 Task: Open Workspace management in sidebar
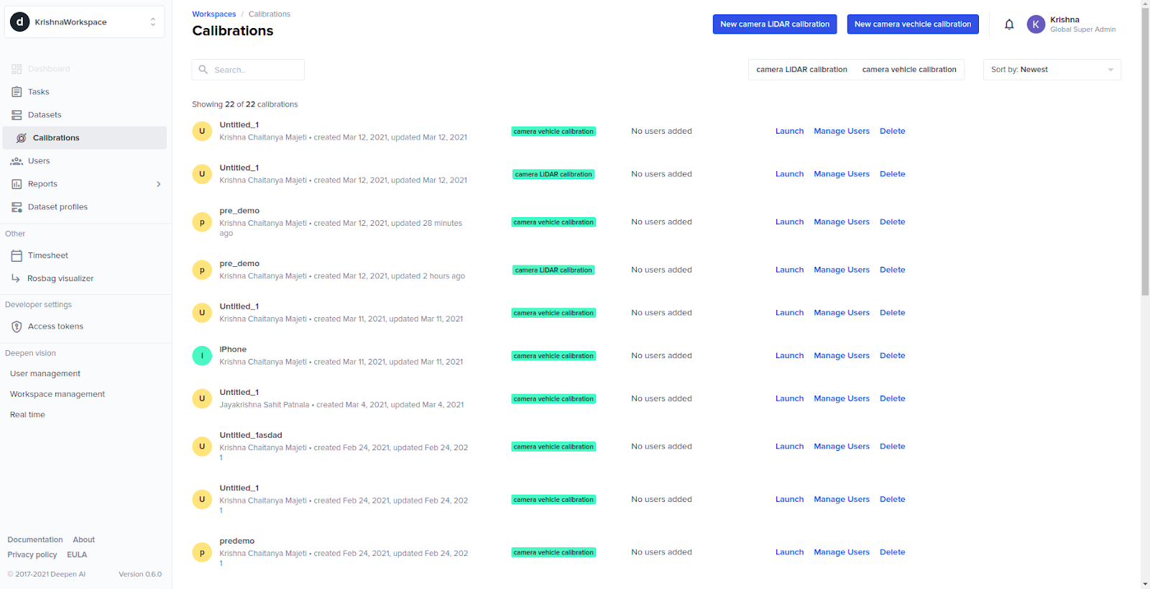click(x=57, y=394)
